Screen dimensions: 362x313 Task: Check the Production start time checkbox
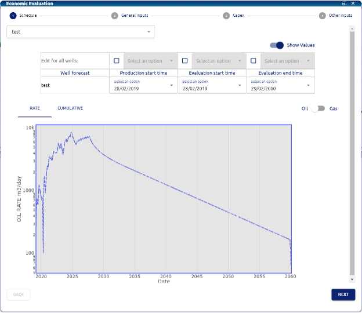coord(117,61)
